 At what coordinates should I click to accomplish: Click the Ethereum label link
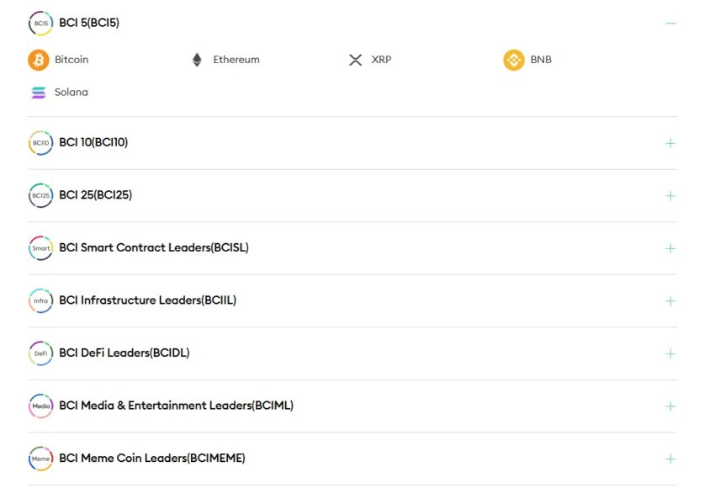(236, 60)
